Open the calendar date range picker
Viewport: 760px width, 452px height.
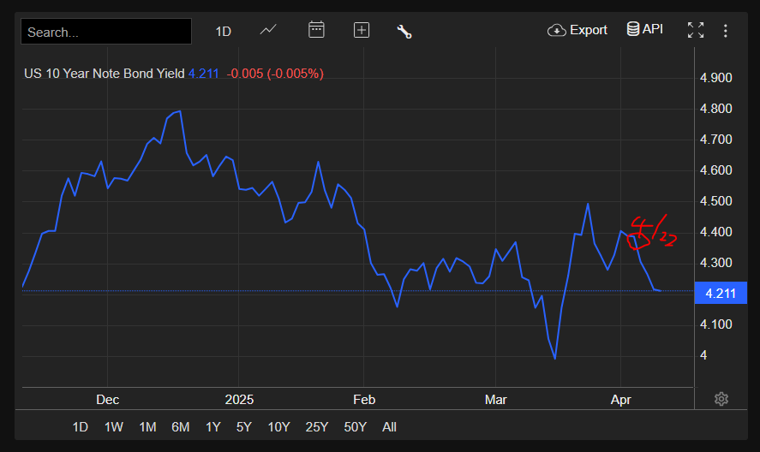tap(316, 30)
